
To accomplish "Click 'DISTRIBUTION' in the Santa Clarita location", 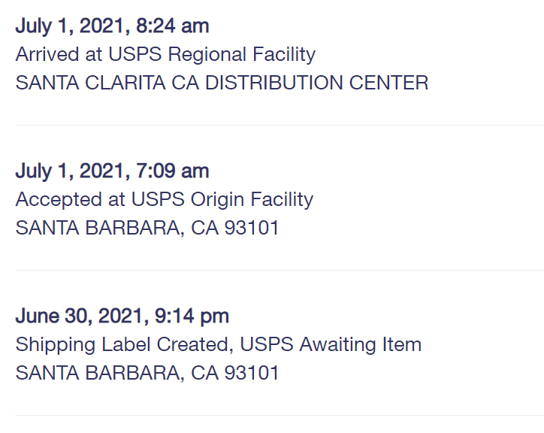I will (x=274, y=83).
